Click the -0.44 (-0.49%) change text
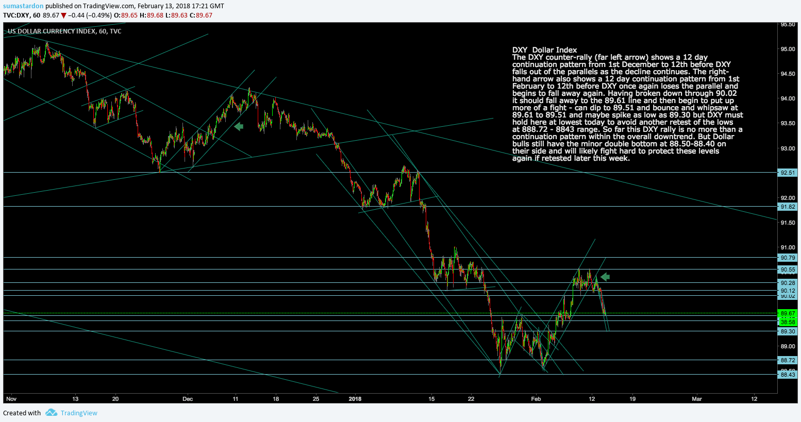This screenshot has width=801, height=422. (x=90, y=15)
